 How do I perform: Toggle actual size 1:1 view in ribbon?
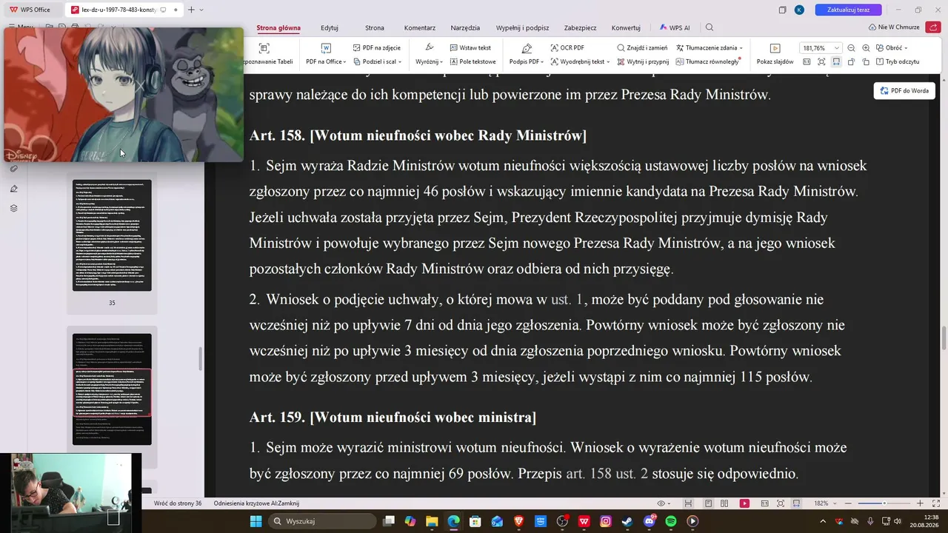pos(807,61)
